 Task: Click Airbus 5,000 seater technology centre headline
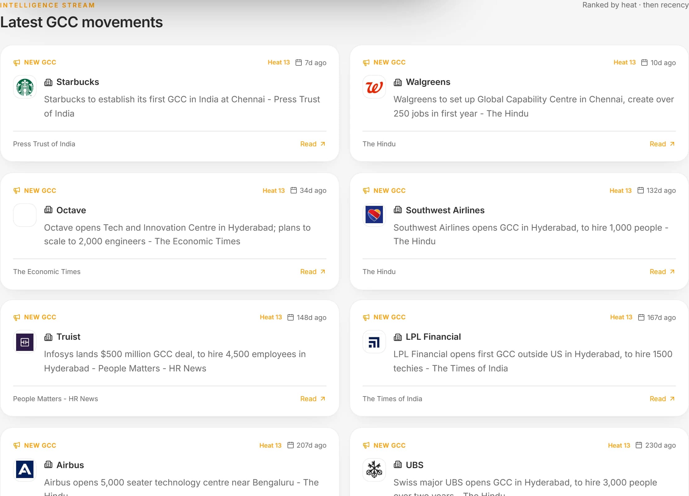point(181,488)
